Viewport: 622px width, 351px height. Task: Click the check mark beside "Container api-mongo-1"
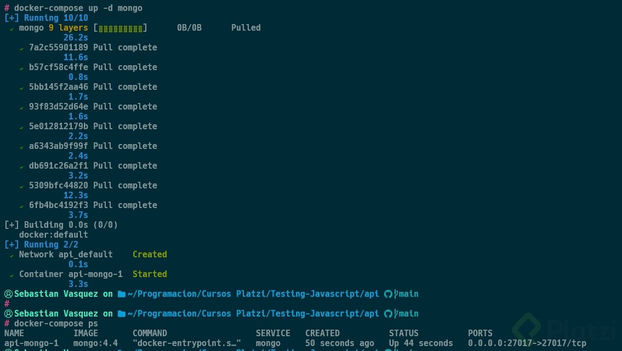[12, 275]
